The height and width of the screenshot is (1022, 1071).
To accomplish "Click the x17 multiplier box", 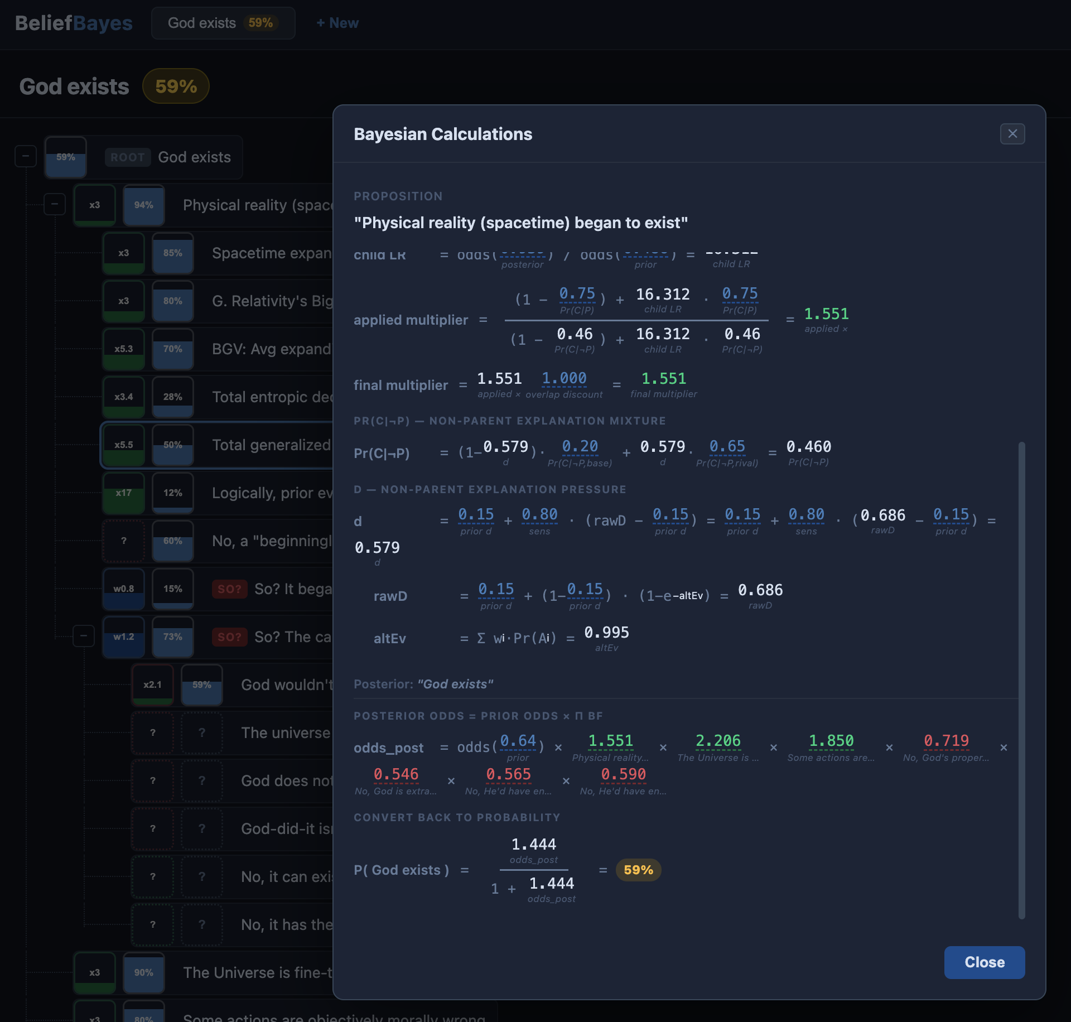I will [x=124, y=493].
